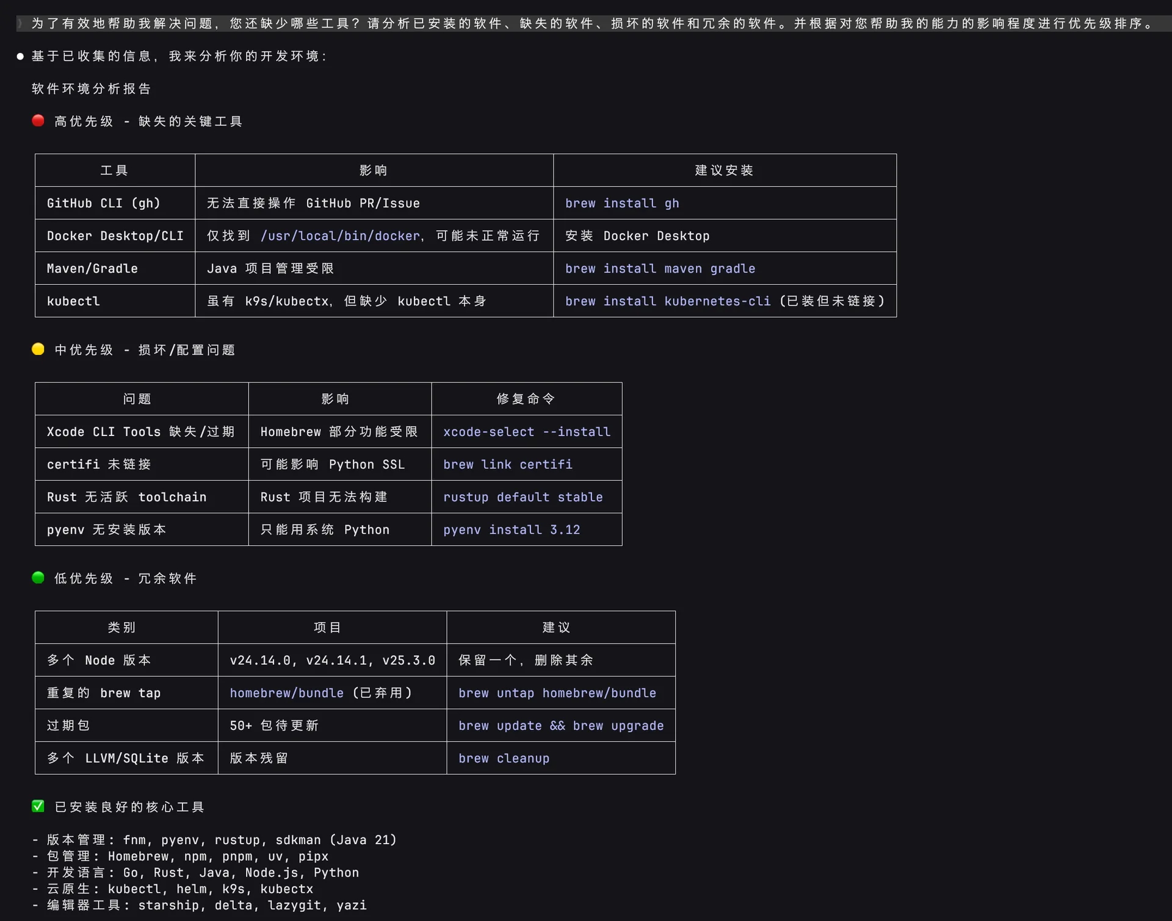Click the user prompt input line at top

click(x=586, y=24)
